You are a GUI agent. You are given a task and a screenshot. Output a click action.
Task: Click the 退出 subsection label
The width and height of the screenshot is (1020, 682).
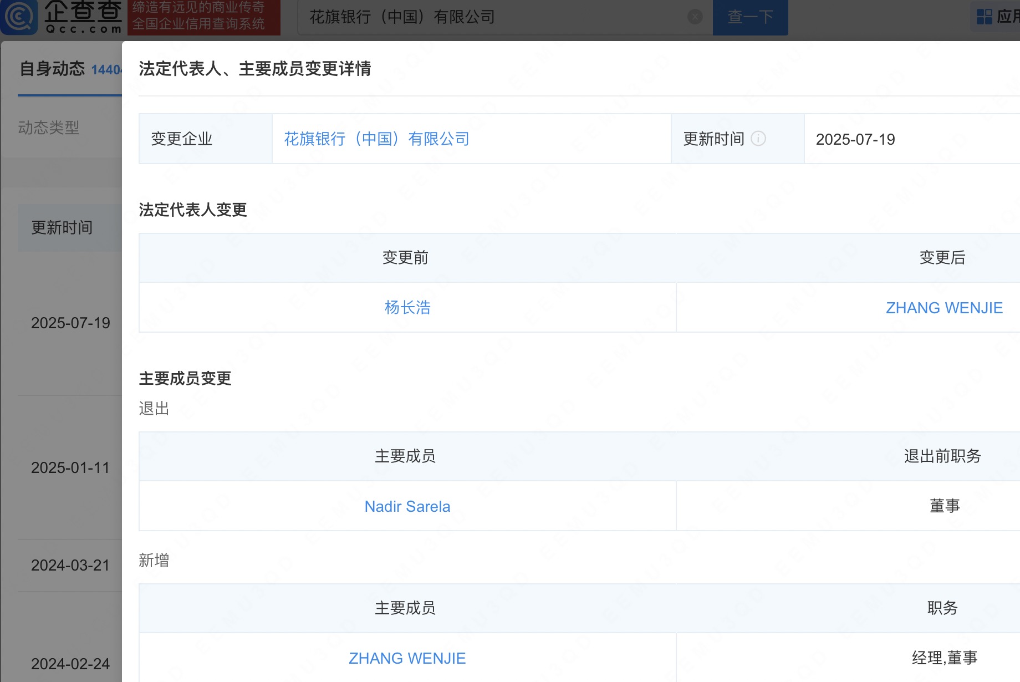(154, 409)
